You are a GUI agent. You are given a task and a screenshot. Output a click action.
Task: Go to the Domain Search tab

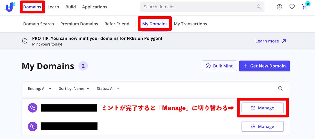[39, 24]
